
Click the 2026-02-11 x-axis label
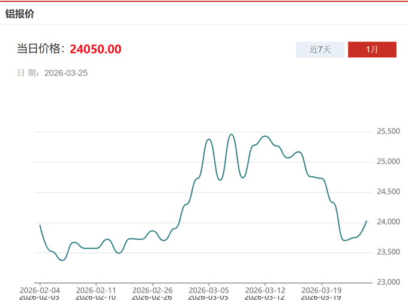click(x=96, y=289)
